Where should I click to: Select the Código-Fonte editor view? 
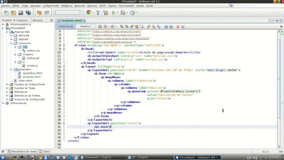(x=65, y=27)
